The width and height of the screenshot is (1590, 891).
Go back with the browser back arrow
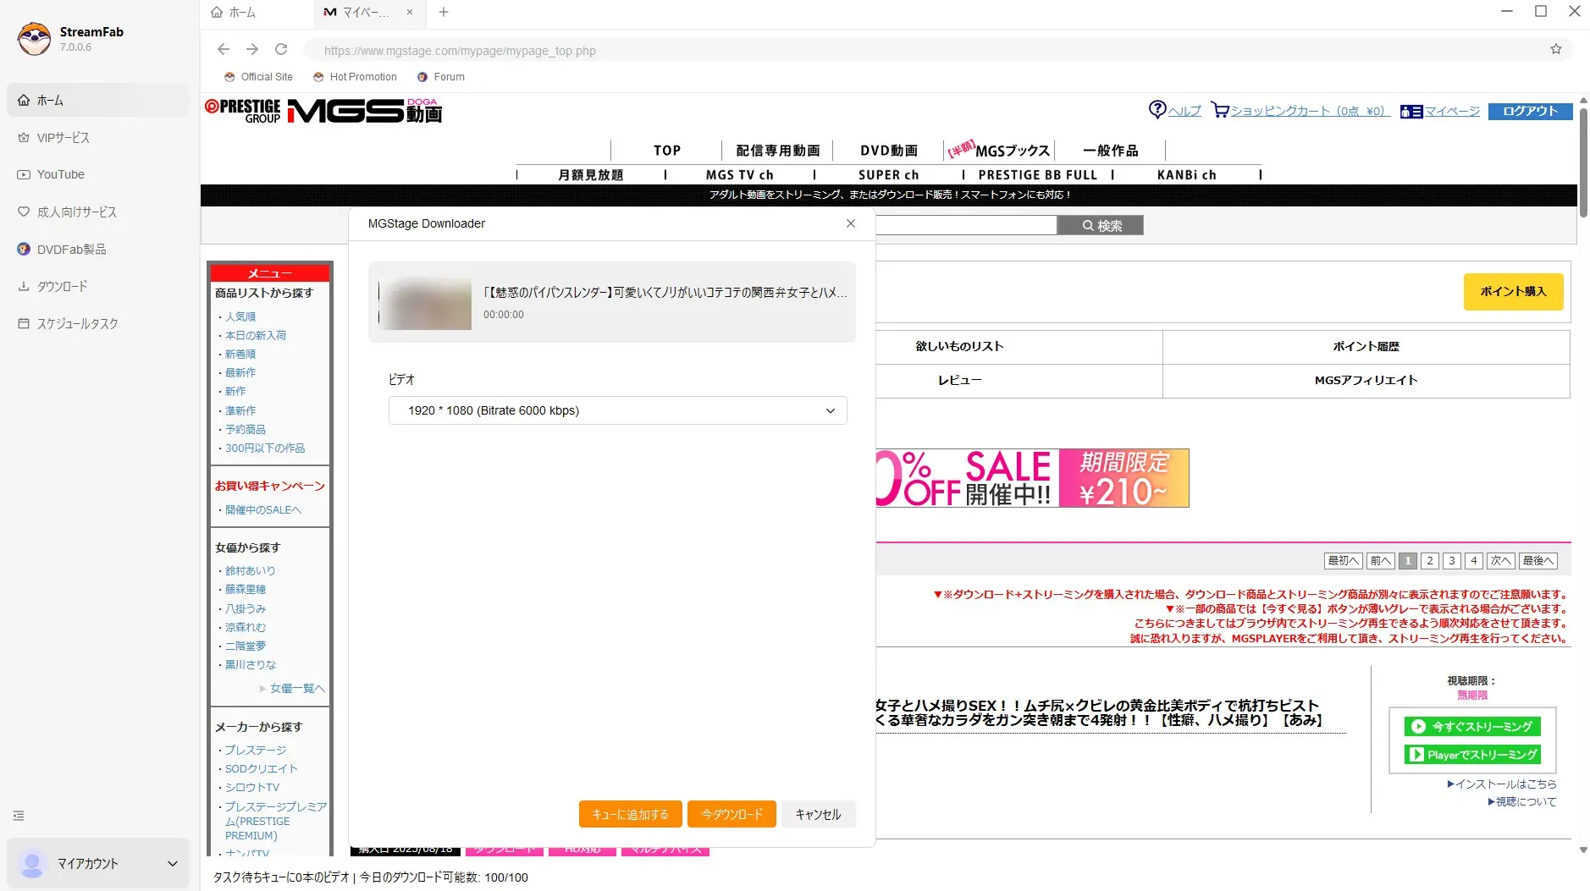coord(224,50)
